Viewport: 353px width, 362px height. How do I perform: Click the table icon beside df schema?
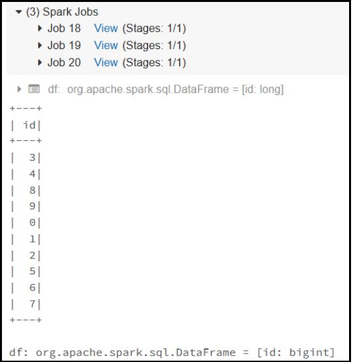point(34,89)
